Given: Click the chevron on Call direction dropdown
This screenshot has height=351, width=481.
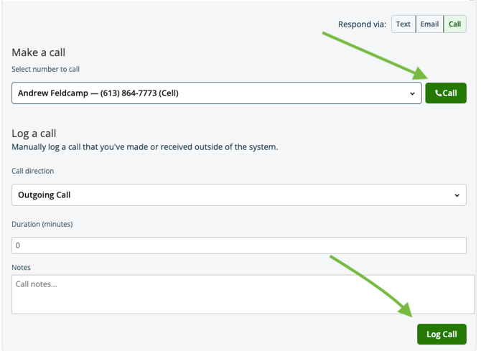Looking at the screenshot, I should [457, 195].
